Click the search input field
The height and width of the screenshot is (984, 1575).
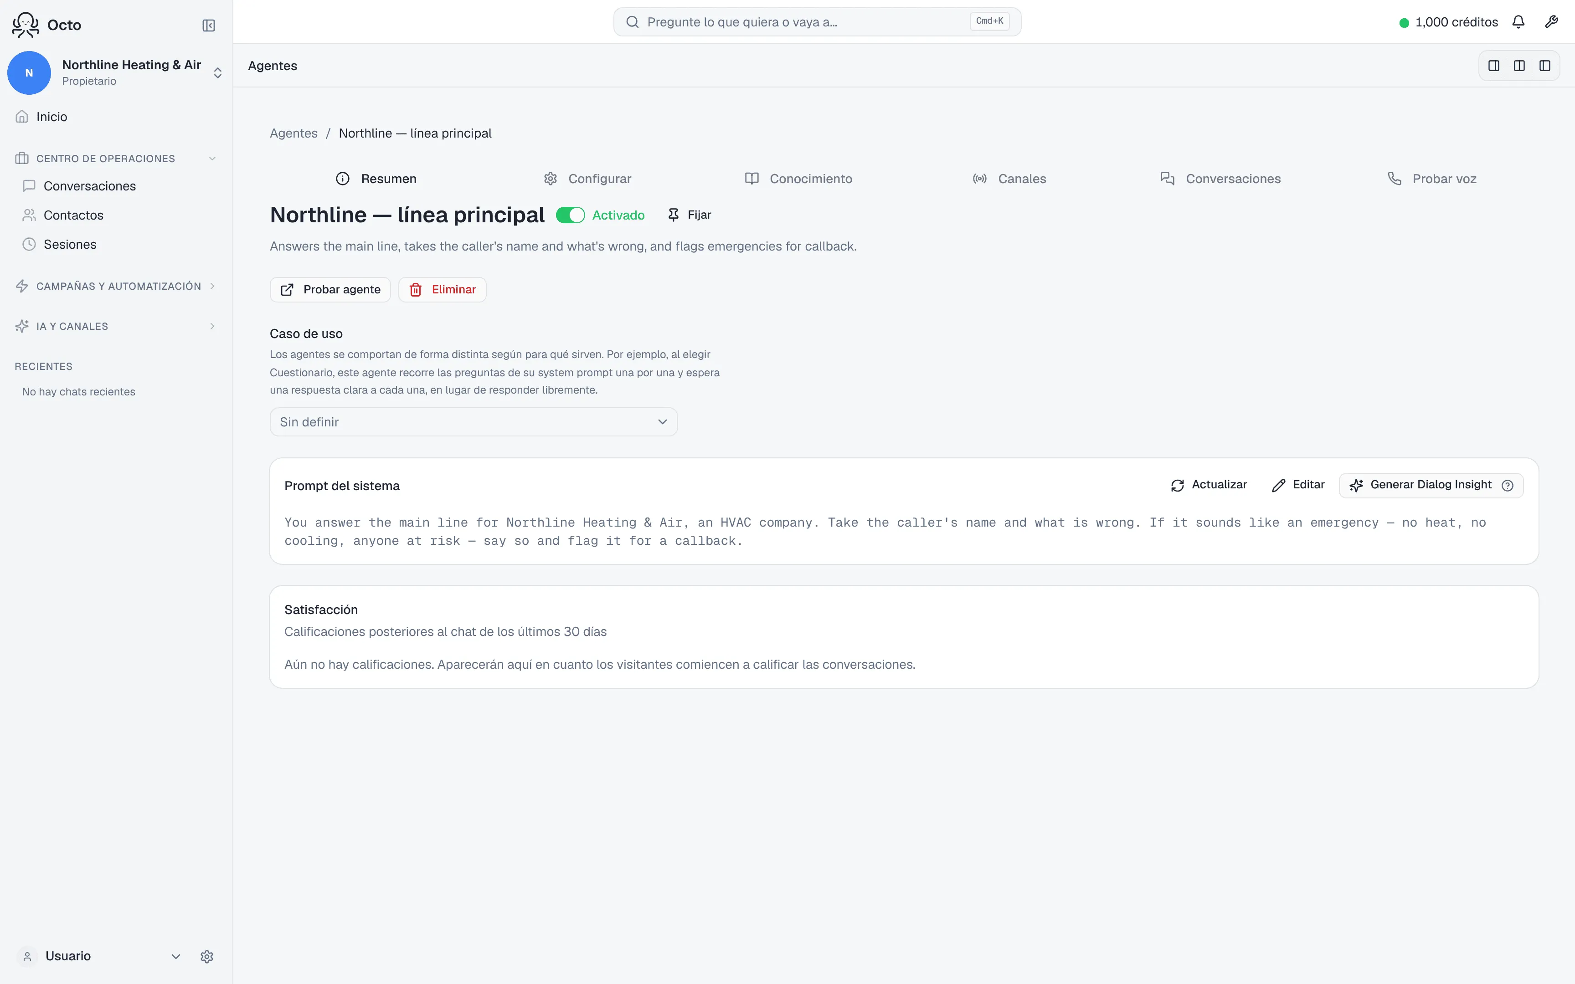817,22
